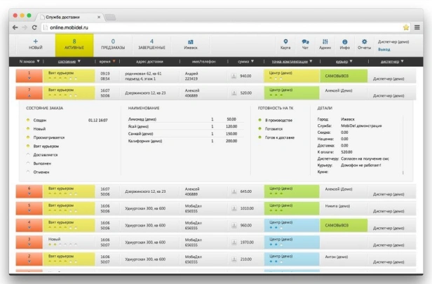The height and width of the screenshot is (284, 432).
Task: Open the Отчеты gear icon
Action: [364, 42]
